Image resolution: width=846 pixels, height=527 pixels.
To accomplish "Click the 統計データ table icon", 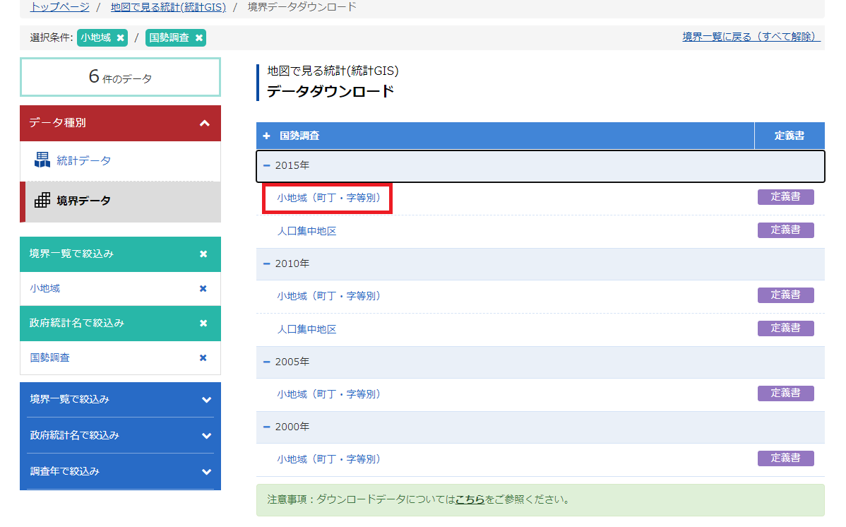I will coord(42,160).
